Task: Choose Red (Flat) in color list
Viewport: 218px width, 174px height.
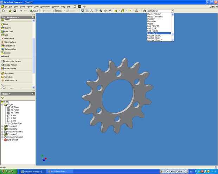Action: point(159,33)
